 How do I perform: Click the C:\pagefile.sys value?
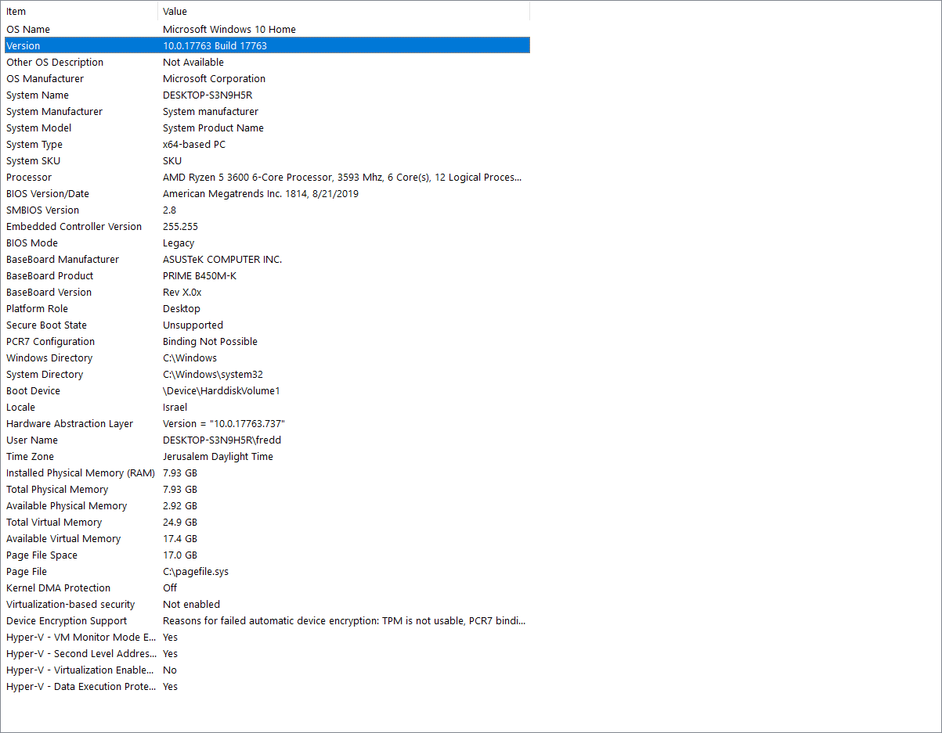pyautogui.click(x=196, y=572)
